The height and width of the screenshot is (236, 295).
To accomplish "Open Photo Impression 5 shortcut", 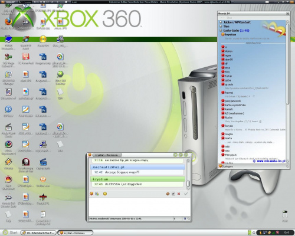I will point(8,145).
